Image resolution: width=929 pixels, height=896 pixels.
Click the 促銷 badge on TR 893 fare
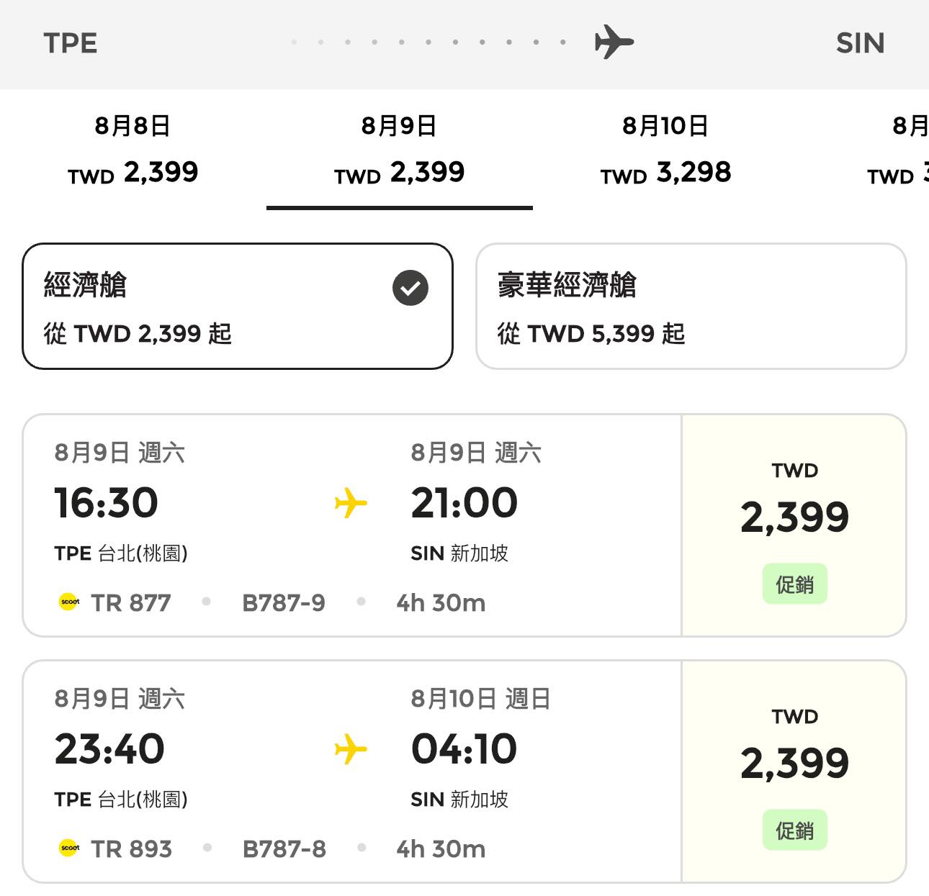(x=794, y=831)
